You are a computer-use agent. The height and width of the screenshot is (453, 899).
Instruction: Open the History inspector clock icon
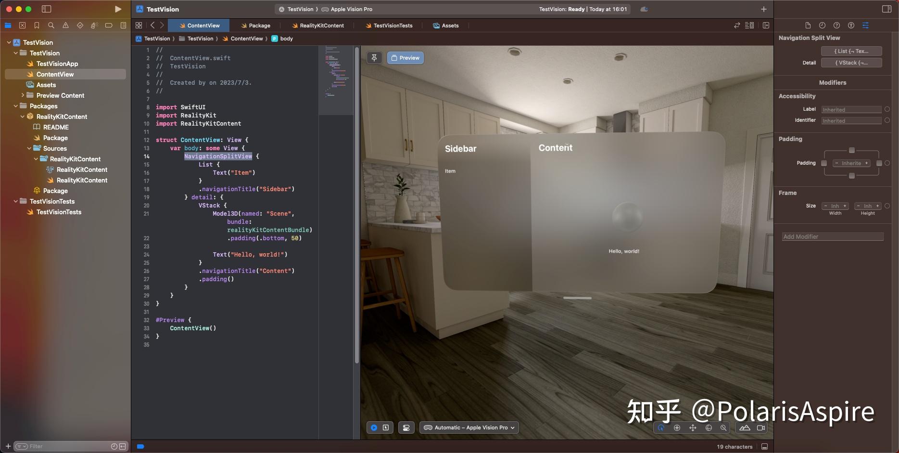pos(822,26)
